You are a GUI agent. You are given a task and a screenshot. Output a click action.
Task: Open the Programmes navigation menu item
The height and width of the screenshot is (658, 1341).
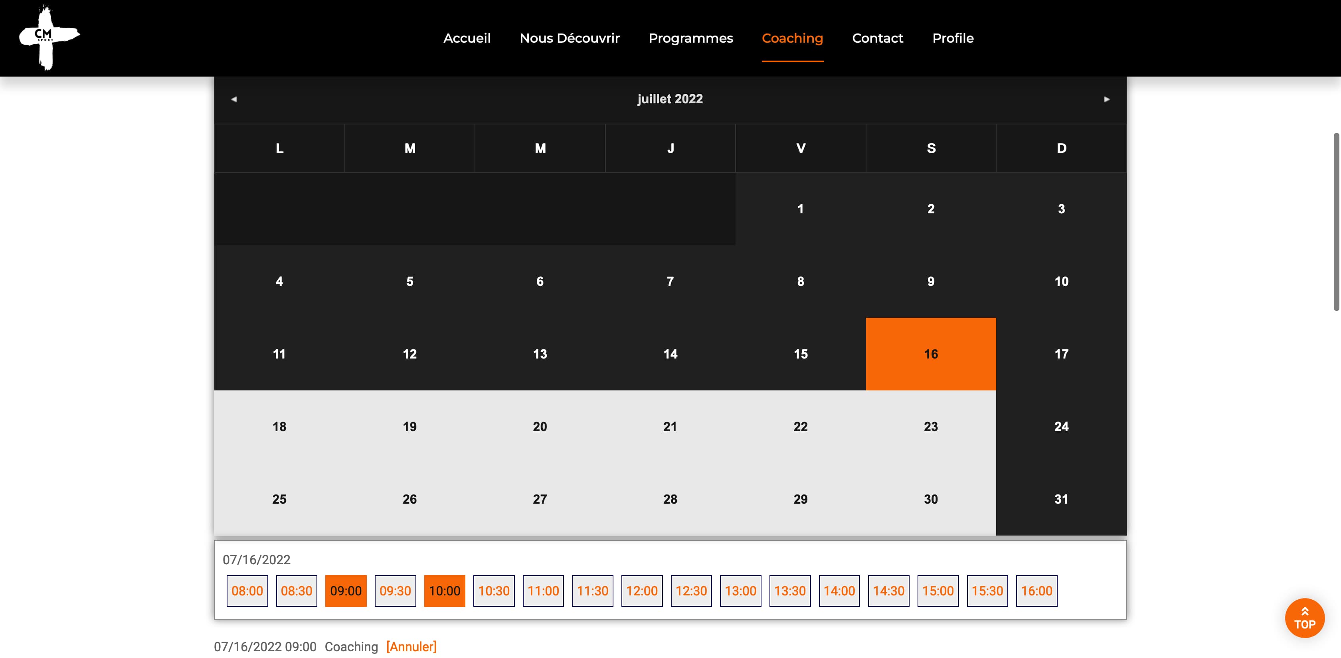pyautogui.click(x=691, y=38)
